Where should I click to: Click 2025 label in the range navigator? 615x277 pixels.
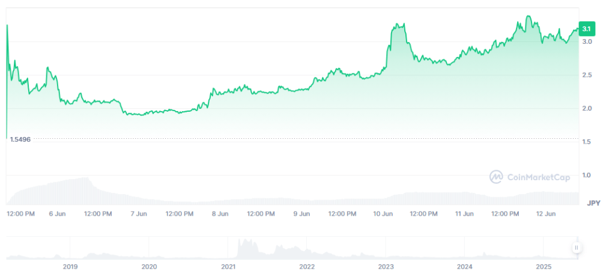click(x=543, y=266)
